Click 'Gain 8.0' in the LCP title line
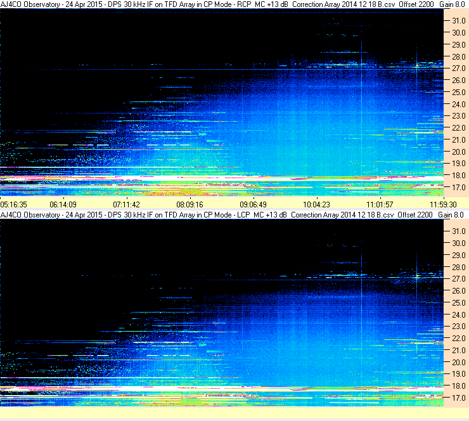This screenshot has height=421, width=469. coord(451,215)
